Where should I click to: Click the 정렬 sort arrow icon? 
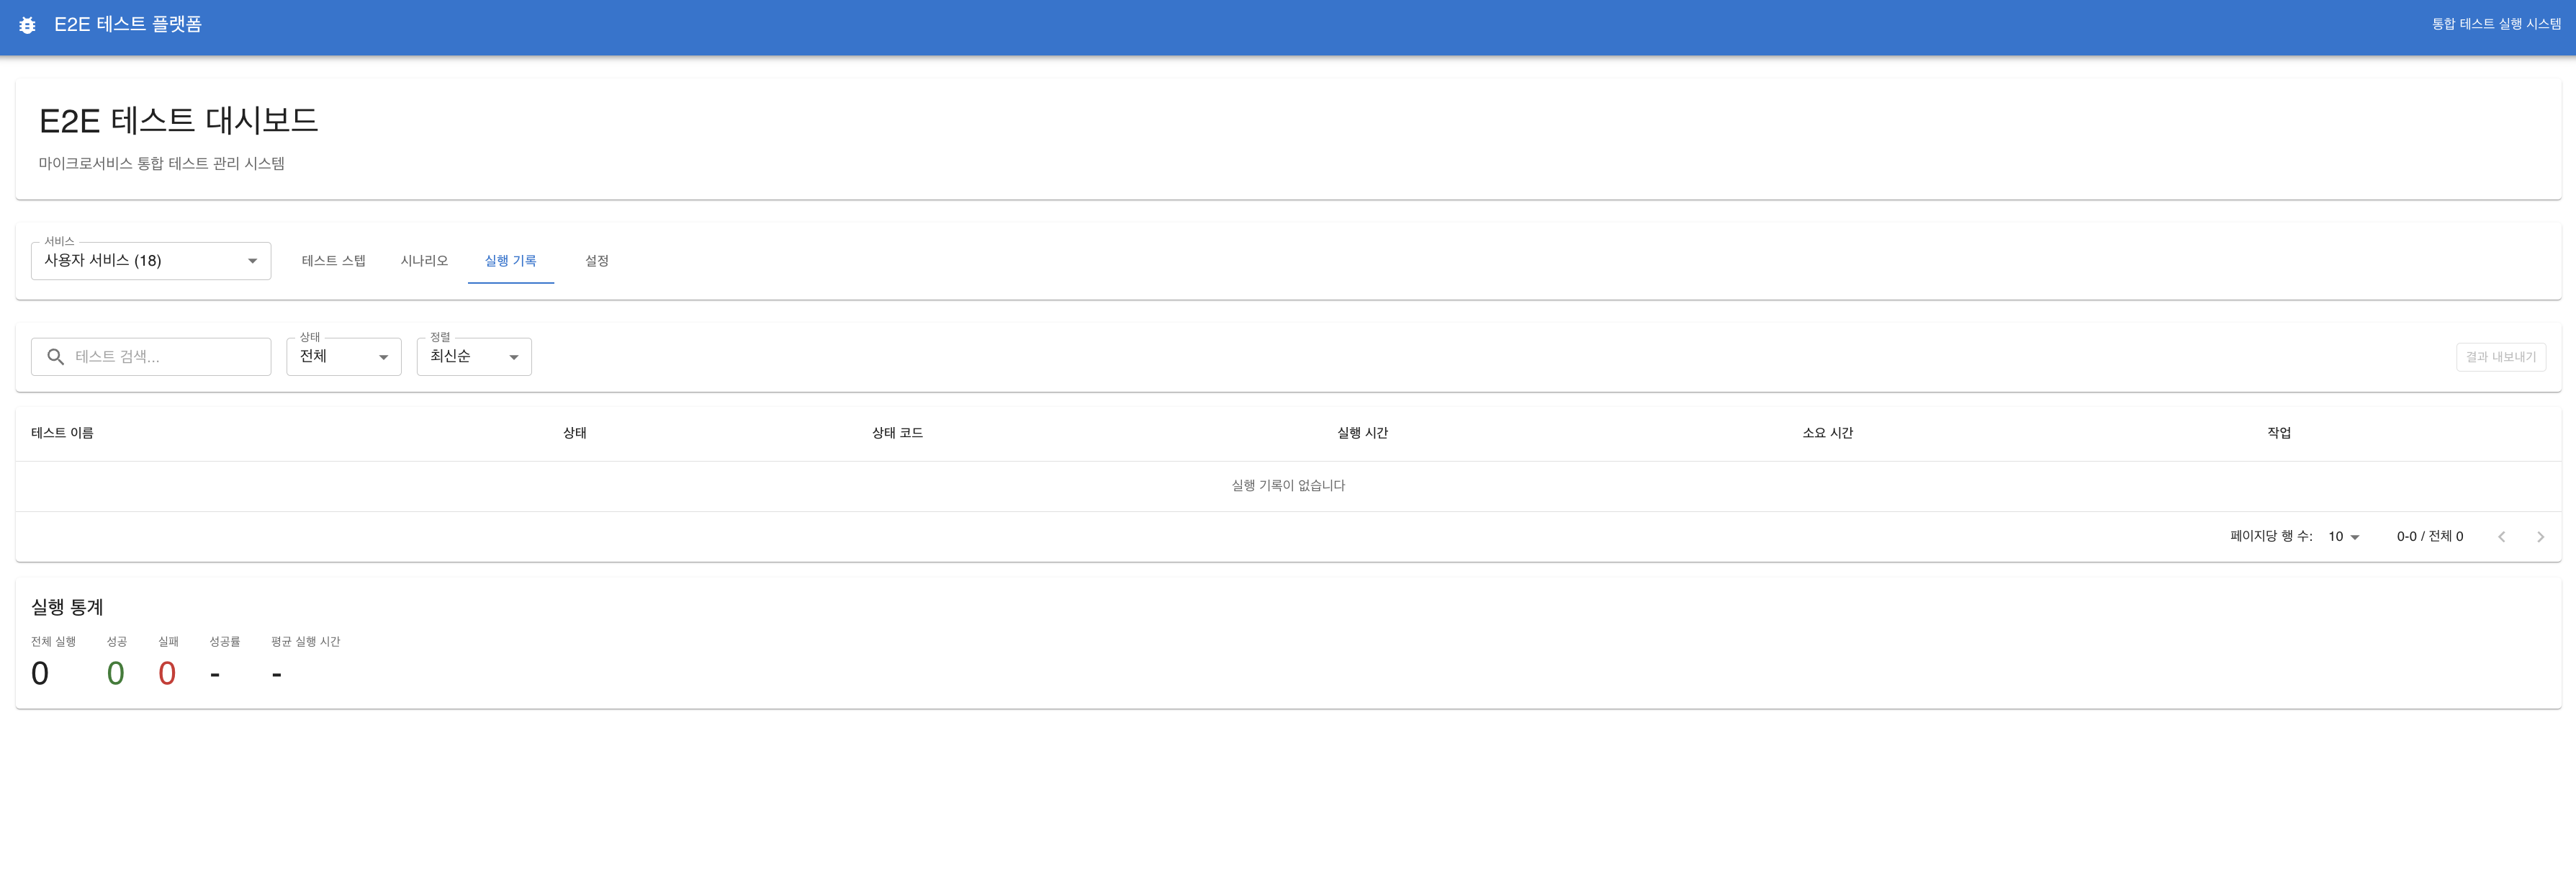[x=513, y=357]
